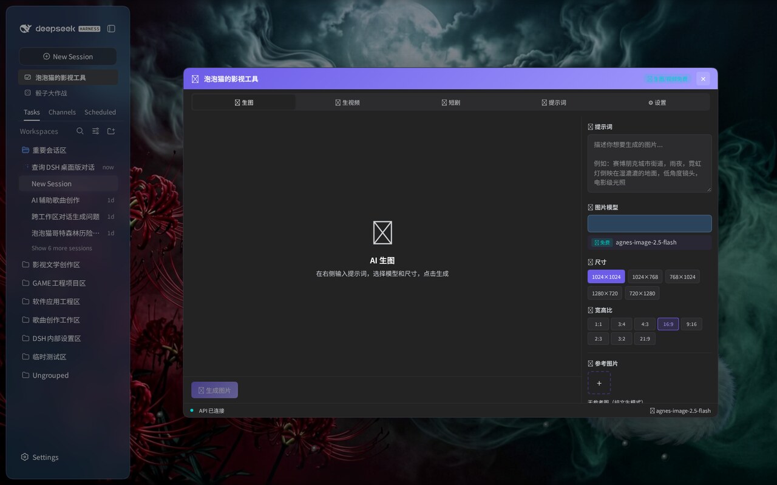
Task: Select the 1024×768 size option
Action: 645,276
